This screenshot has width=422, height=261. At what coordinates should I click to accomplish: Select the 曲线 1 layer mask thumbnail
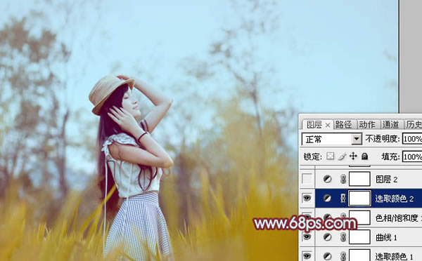(x=359, y=237)
